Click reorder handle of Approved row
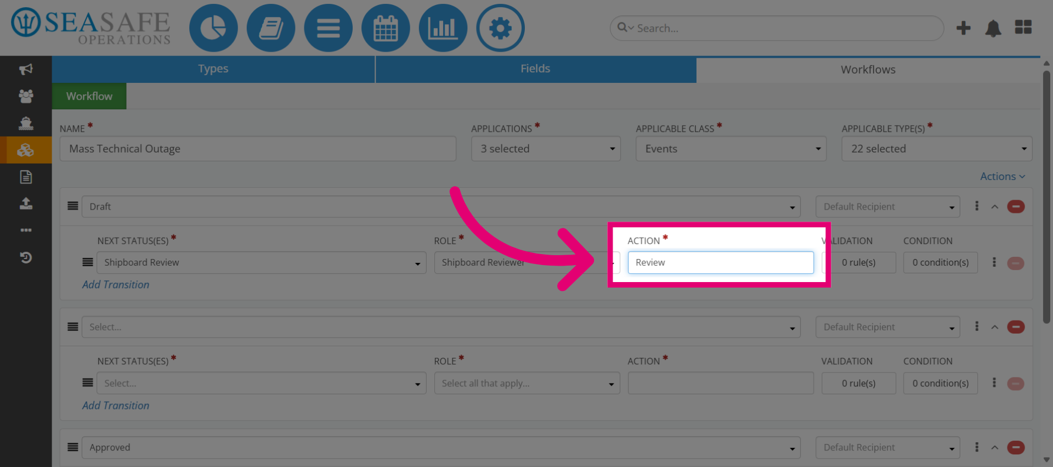 [x=73, y=447]
